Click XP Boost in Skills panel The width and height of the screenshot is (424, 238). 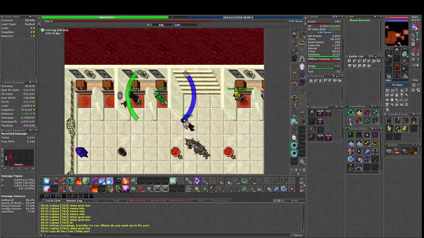(324, 32)
